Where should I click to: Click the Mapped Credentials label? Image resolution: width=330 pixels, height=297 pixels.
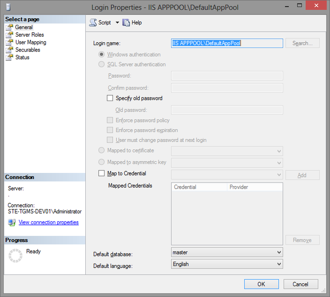click(130, 186)
